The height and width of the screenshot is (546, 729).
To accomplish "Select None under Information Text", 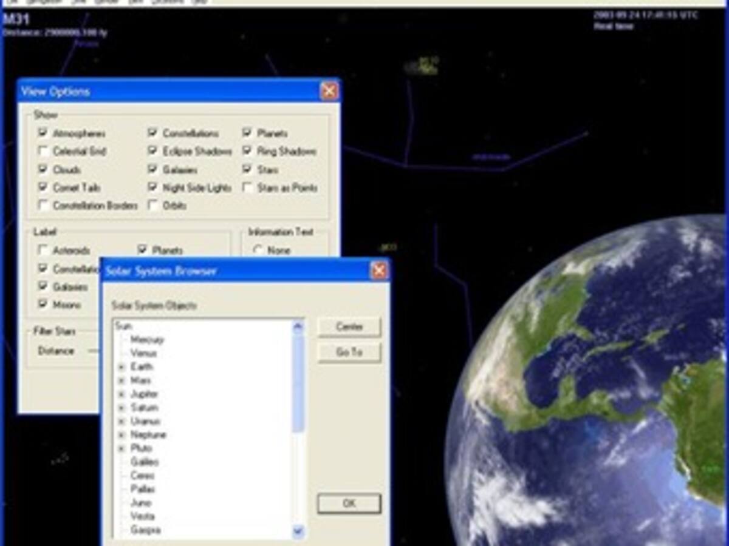I will (258, 250).
